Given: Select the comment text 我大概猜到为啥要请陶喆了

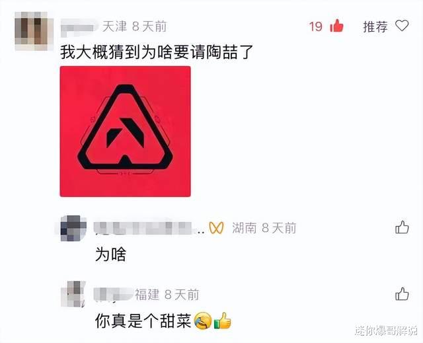Looking at the screenshot, I should point(157,52).
